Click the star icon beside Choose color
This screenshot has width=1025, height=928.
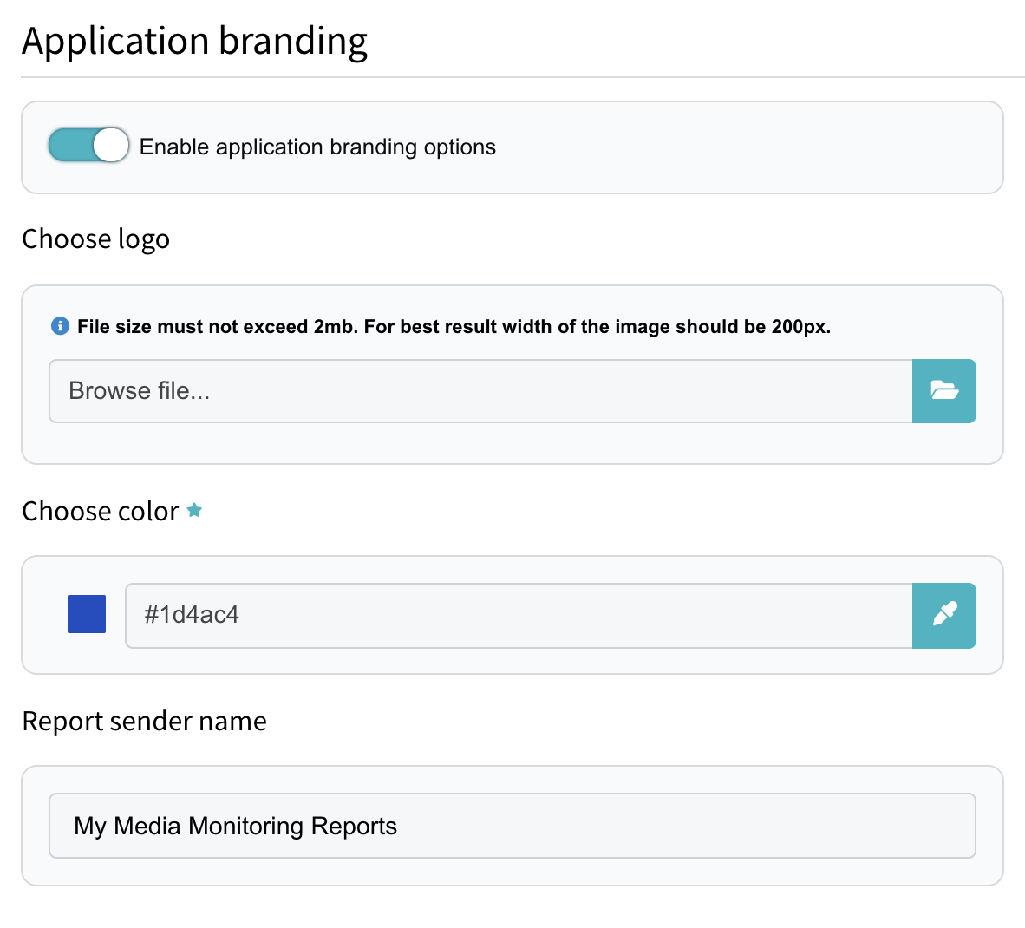click(194, 510)
